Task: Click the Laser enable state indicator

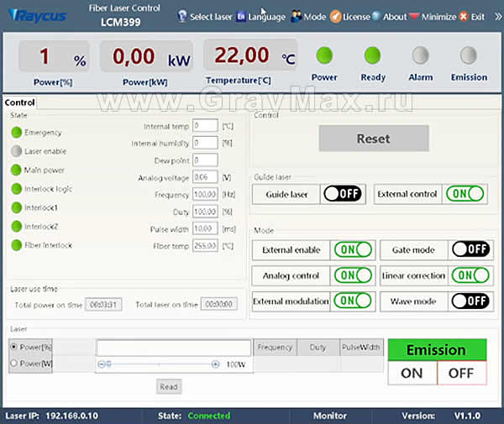Action: [x=17, y=151]
